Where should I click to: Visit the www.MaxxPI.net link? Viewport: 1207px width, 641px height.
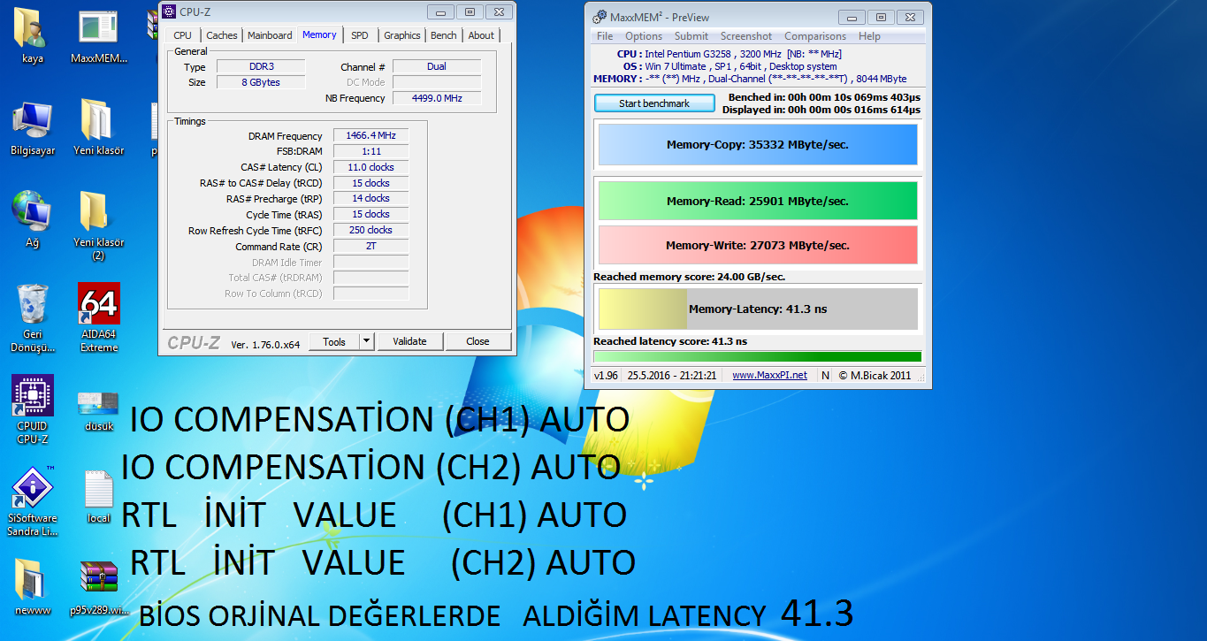point(770,375)
